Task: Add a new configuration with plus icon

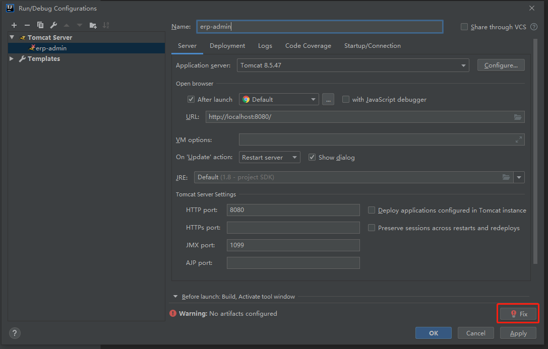Action: [14, 25]
